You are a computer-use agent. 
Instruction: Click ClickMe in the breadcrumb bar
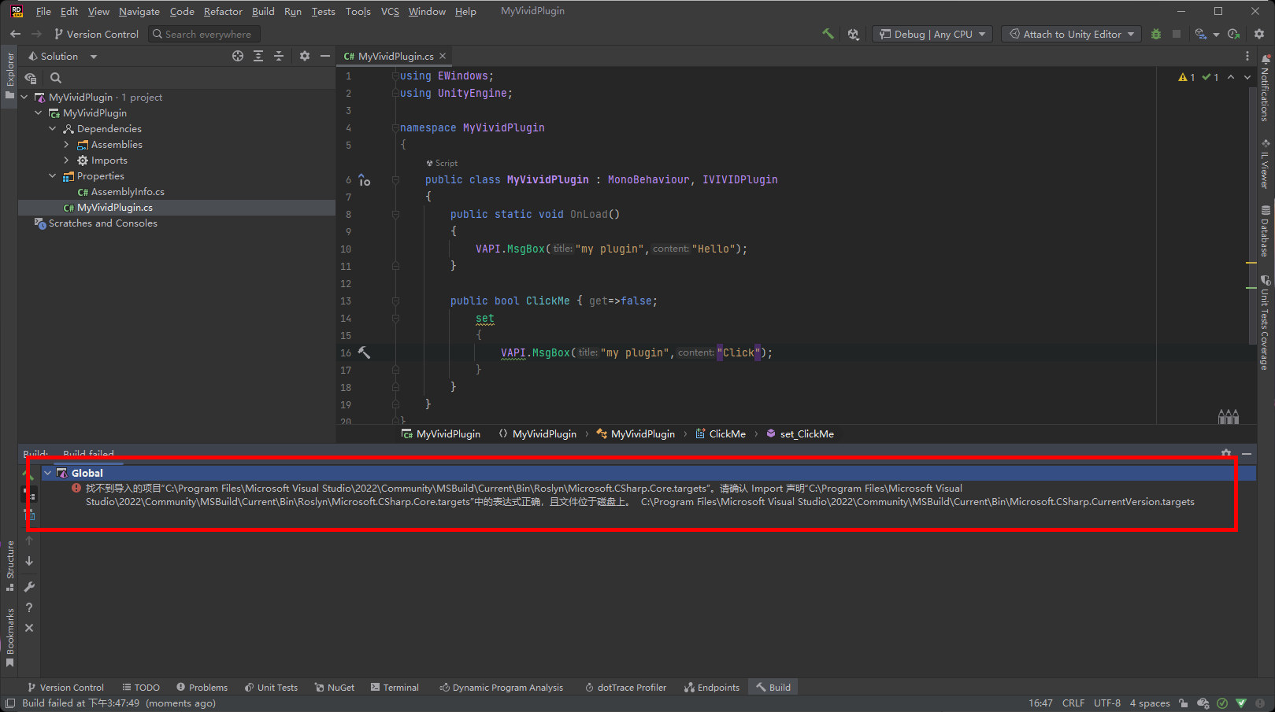point(720,433)
